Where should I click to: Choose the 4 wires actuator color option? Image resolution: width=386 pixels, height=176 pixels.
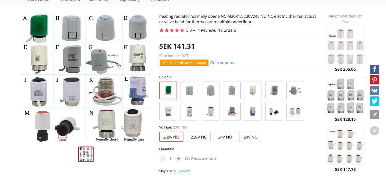click(x=295, y=90)
